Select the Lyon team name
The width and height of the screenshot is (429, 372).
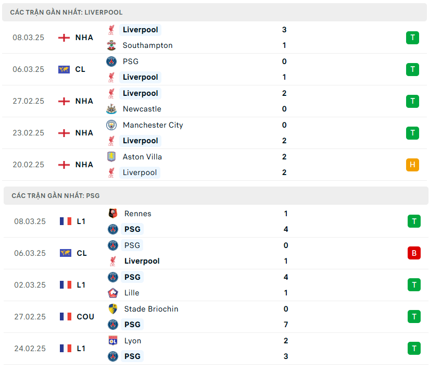coord(133,341)
